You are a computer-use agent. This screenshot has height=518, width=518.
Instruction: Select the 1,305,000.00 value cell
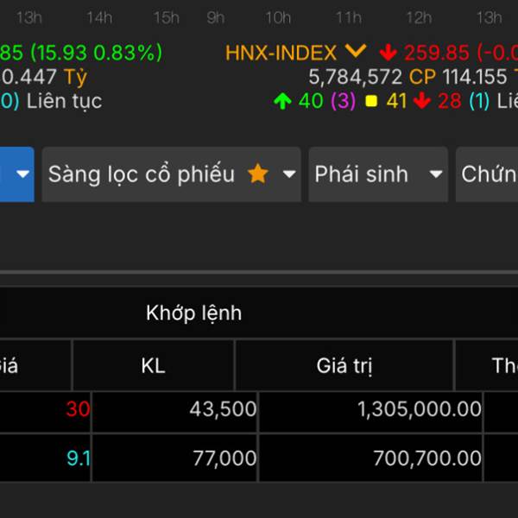419,410
